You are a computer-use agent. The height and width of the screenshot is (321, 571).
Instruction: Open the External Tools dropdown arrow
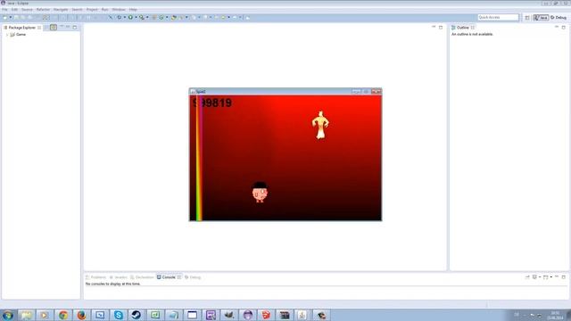pos(147,18)
